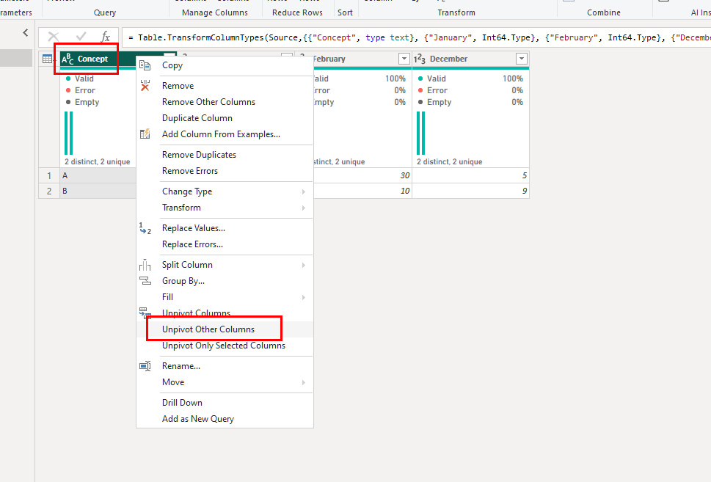Open December column filter dropdown
Image resolution: width=711 pixels, height=482 pixels.
pyautogui.click(x=522, y=59)
